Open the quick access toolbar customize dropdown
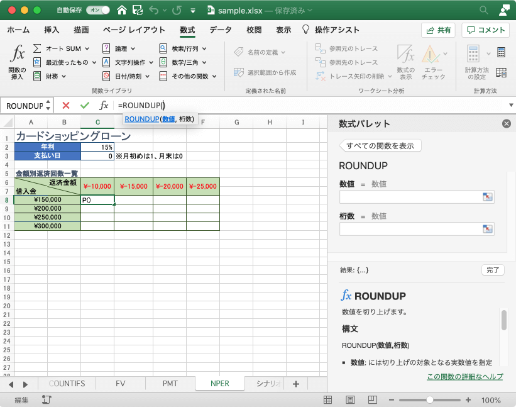The width and height of the screenshot is (516, 407). (193, 11)
